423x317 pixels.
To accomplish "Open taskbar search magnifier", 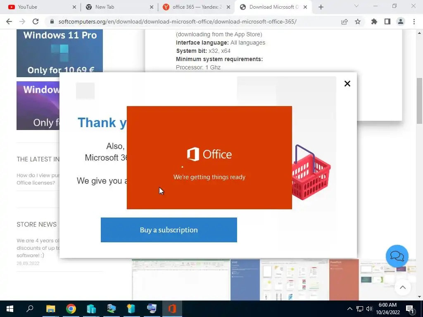I will [x=30, y=309].
